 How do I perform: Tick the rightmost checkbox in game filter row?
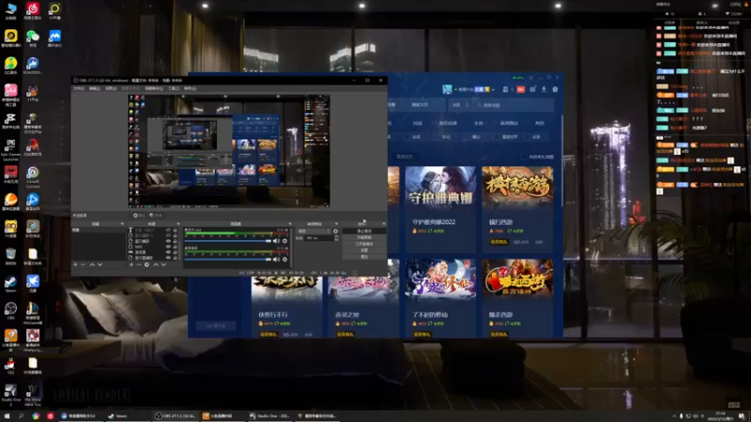(x=528, y=137)
